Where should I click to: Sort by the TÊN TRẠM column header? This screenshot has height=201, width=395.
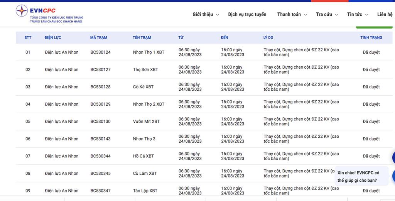[142, 37]
